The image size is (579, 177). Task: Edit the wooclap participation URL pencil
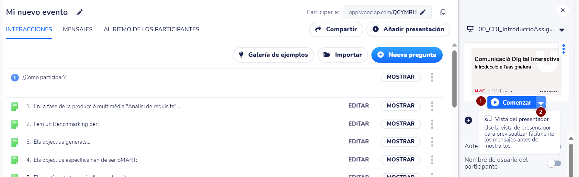[423, 12]
